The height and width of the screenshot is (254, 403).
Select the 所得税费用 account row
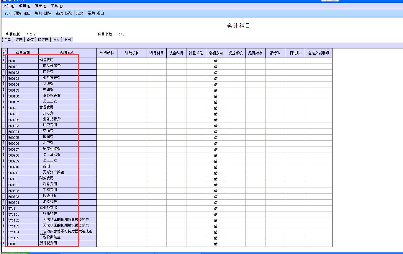[167, 244]
